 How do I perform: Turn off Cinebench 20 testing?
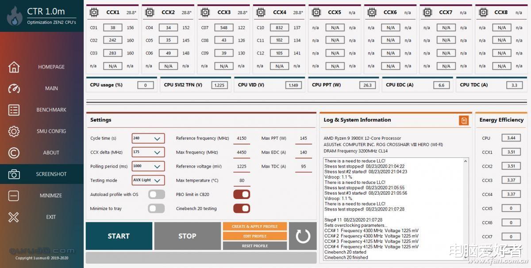242,208
